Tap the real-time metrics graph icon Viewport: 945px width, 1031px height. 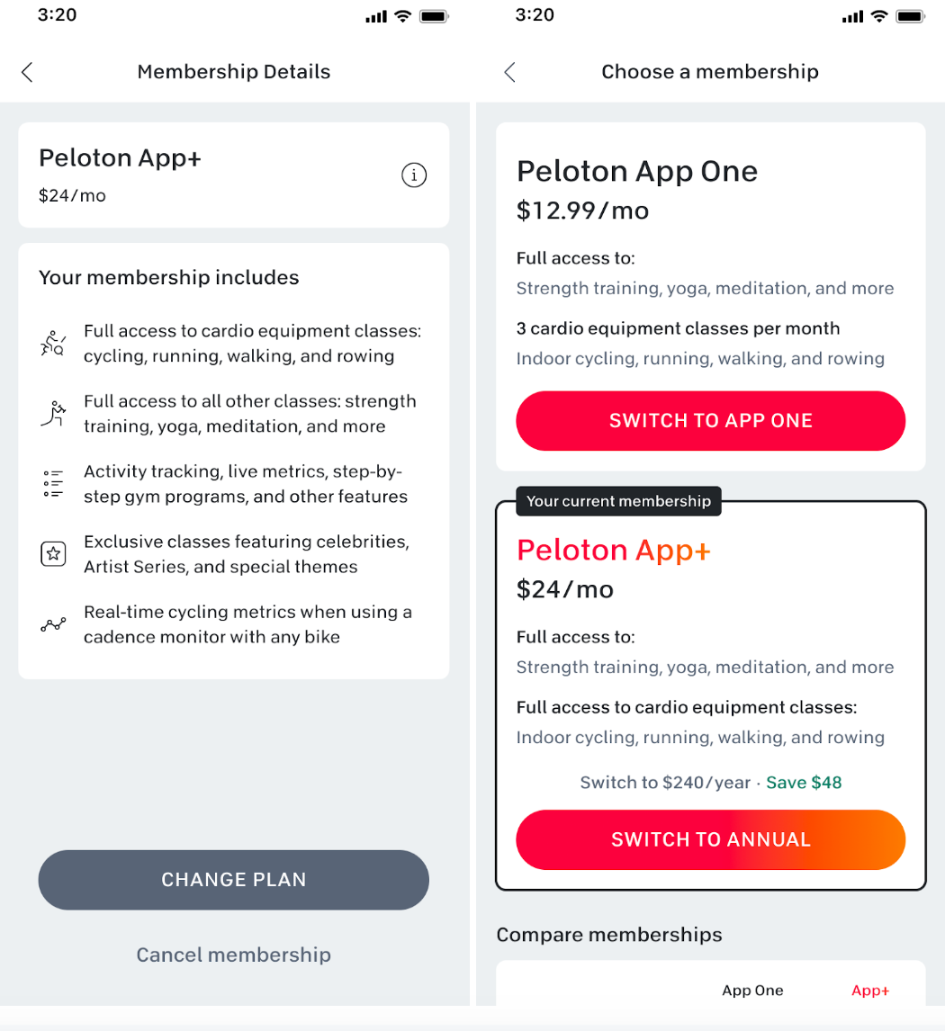point(53,624)
